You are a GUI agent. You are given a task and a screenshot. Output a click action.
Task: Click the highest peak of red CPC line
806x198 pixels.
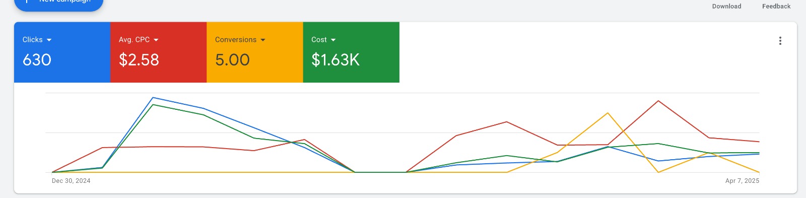(x=658, y=101)
